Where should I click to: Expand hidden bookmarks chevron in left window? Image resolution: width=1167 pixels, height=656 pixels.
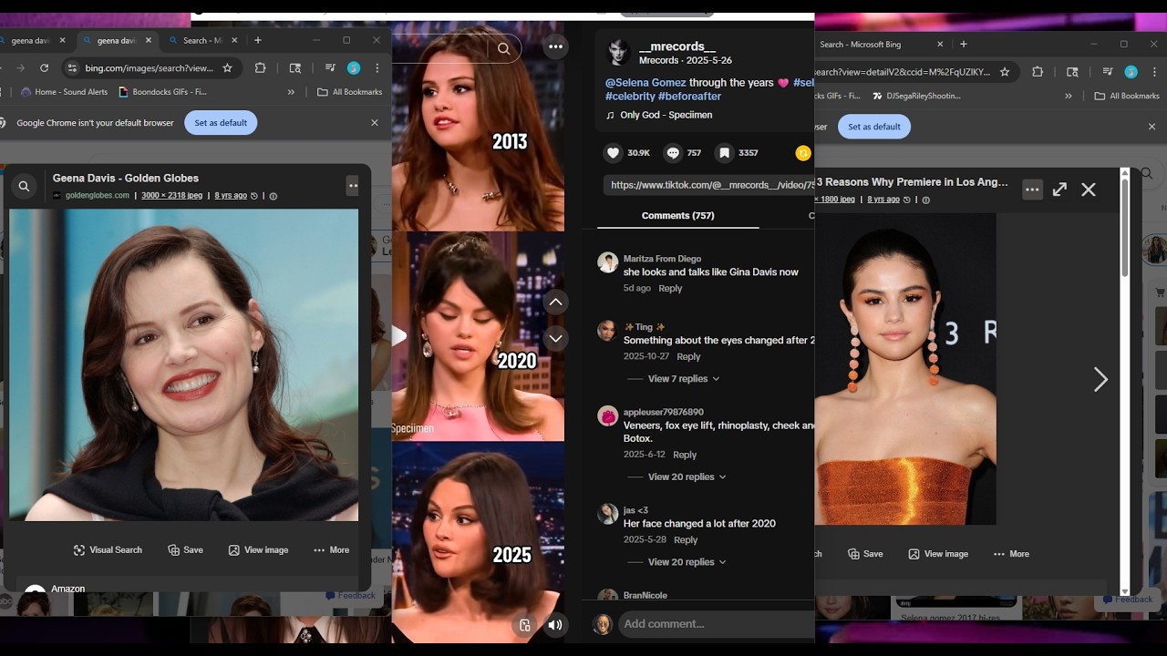(x=291, y=92)
